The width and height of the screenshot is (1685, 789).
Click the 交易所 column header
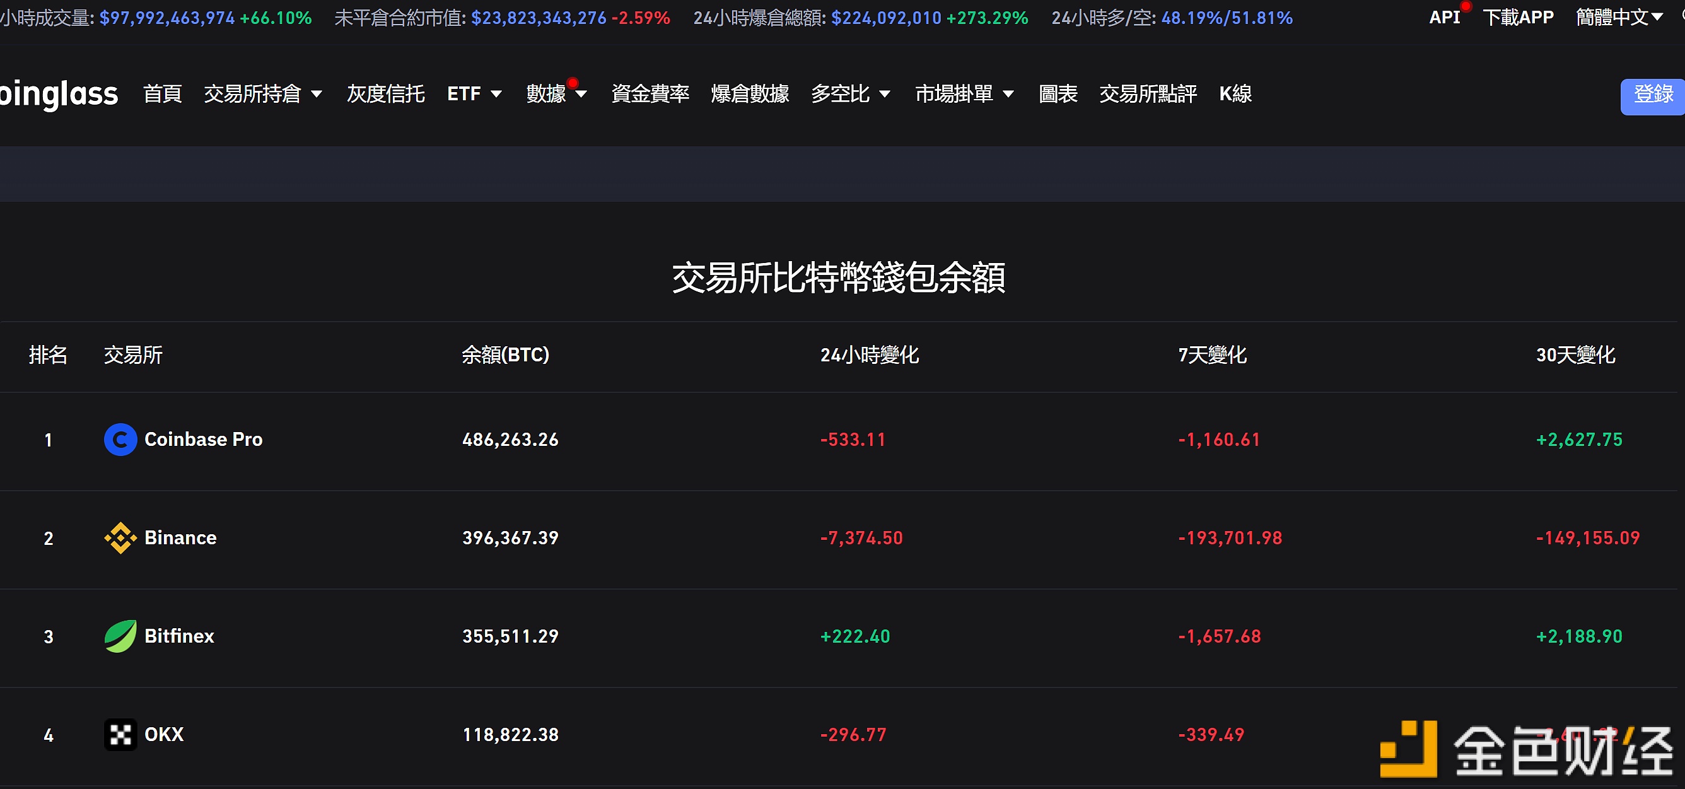[x=133, y=355]
